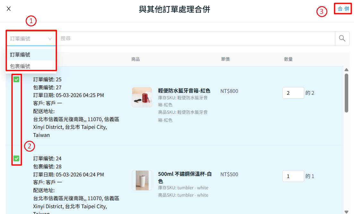This screenshot has width=354, height=214.
Task: Uncheck the checkbox for order 25
Action: [x=16, y=79]
